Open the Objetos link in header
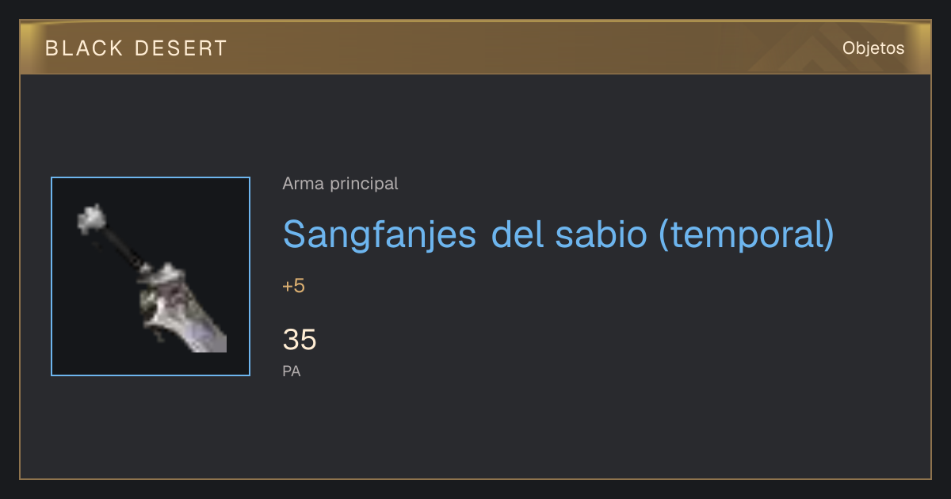Screen dimensions: 951x499 tap(873, 48)
